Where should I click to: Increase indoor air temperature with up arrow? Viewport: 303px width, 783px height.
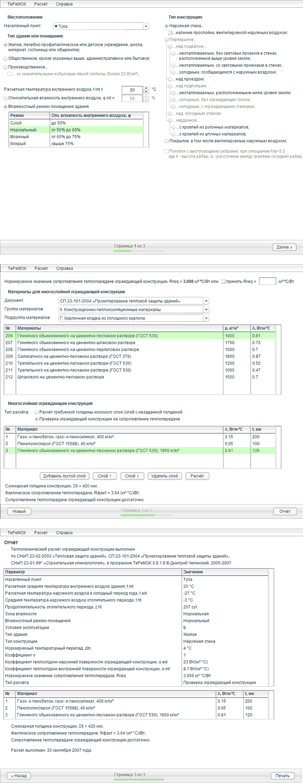(x=146, y=88)
